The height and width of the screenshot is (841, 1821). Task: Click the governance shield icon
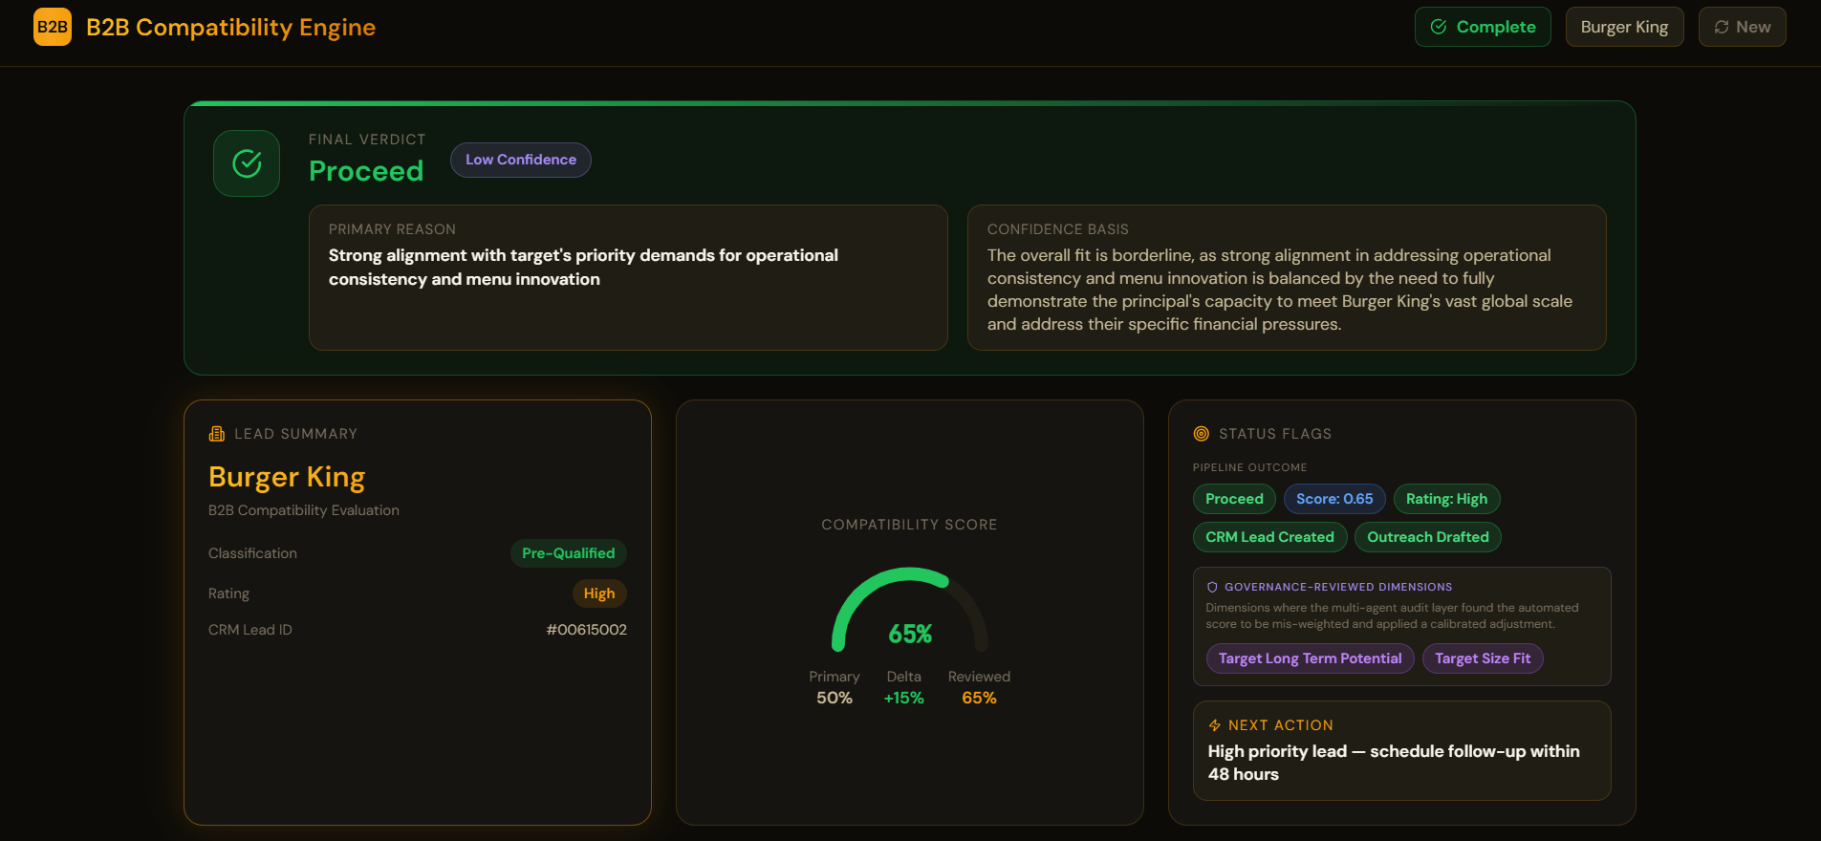pyautogui.click(x=1212, y=587)
